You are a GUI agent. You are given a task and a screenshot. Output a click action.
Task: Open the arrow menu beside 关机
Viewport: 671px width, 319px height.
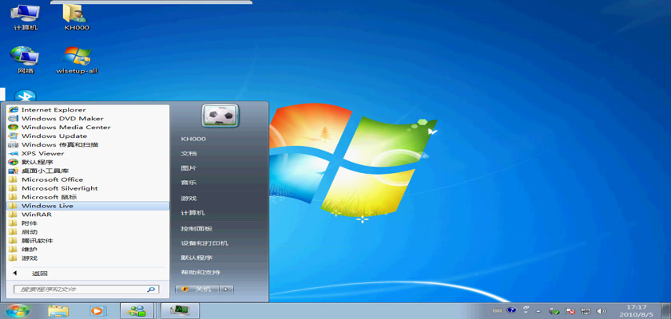(x=226, y=289)
